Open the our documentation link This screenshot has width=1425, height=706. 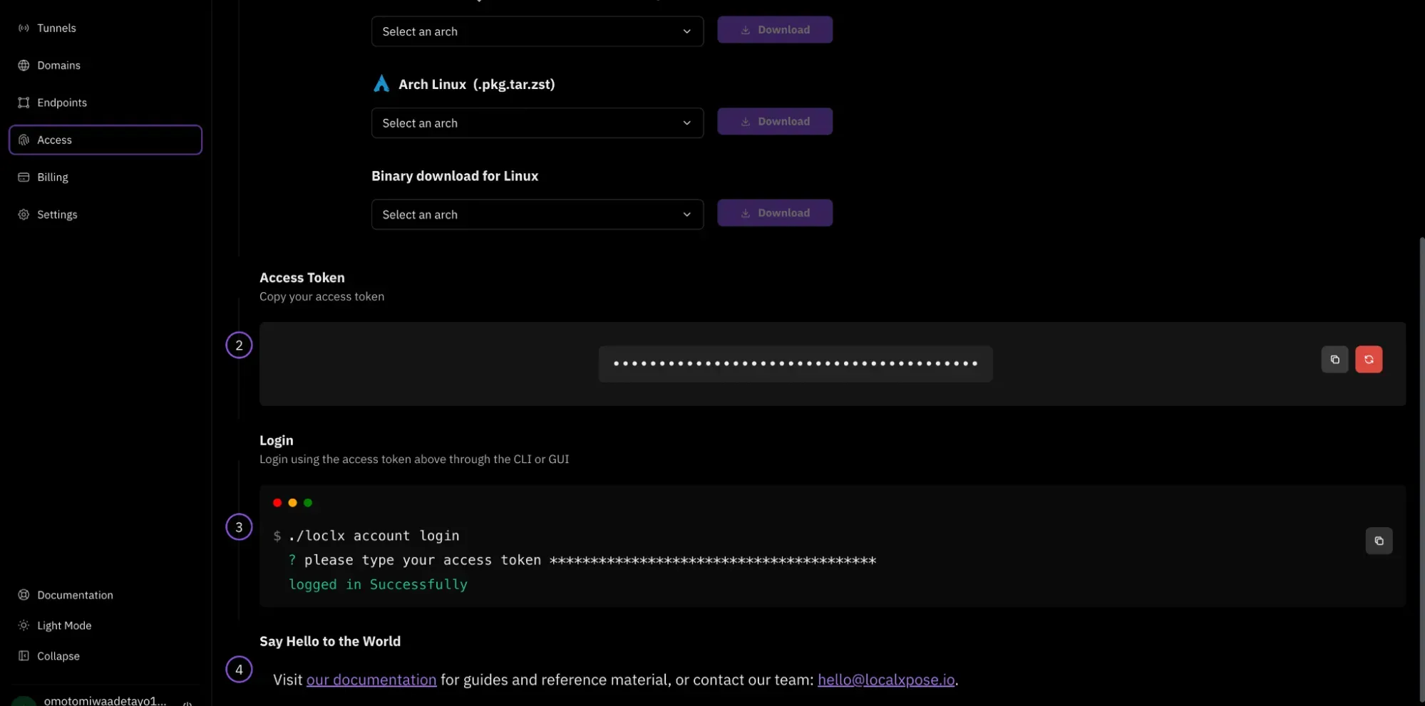click(x=371, y=679)
